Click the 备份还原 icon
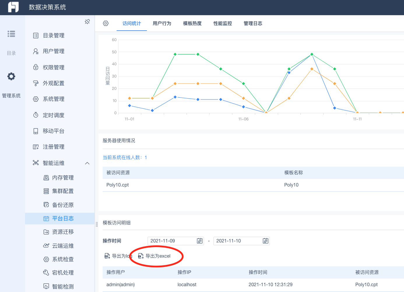 [46, 205]
